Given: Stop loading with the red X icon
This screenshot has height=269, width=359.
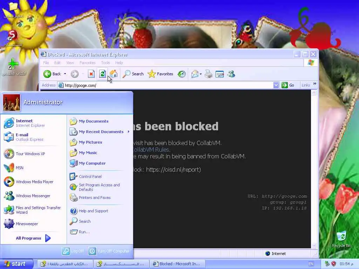Looking at the screenshot, I should pyautogui.click(x=91, y=74).
